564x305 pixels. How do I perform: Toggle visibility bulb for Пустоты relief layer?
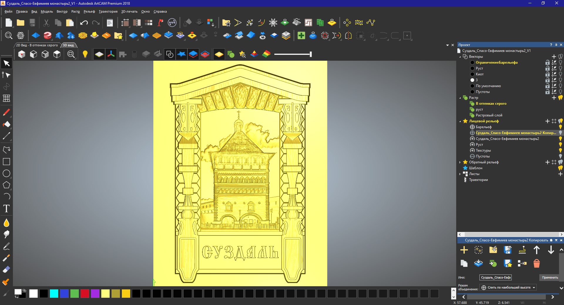click(560, 156)
